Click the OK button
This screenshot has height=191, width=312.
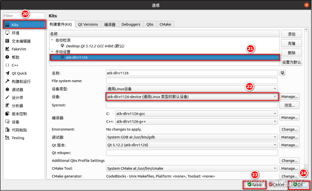[x=299, y=185]
